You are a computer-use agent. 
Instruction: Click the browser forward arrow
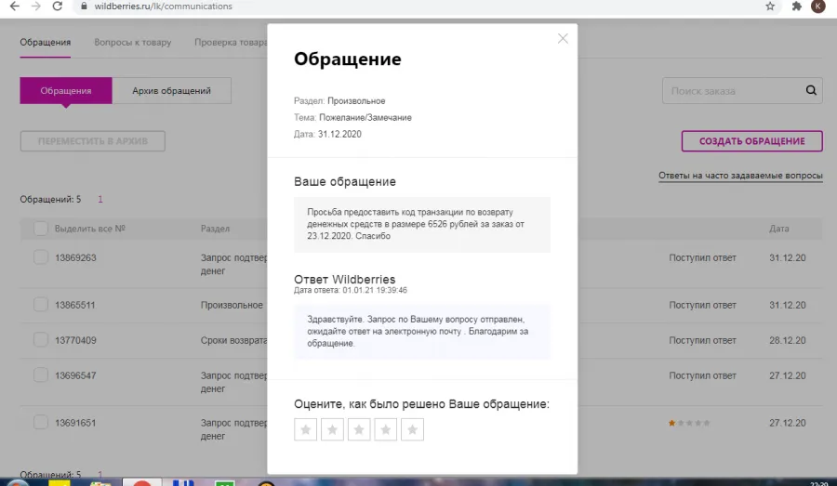point(35,7)
